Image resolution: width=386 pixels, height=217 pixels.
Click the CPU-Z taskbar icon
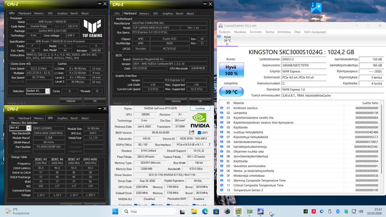[238, 211]
